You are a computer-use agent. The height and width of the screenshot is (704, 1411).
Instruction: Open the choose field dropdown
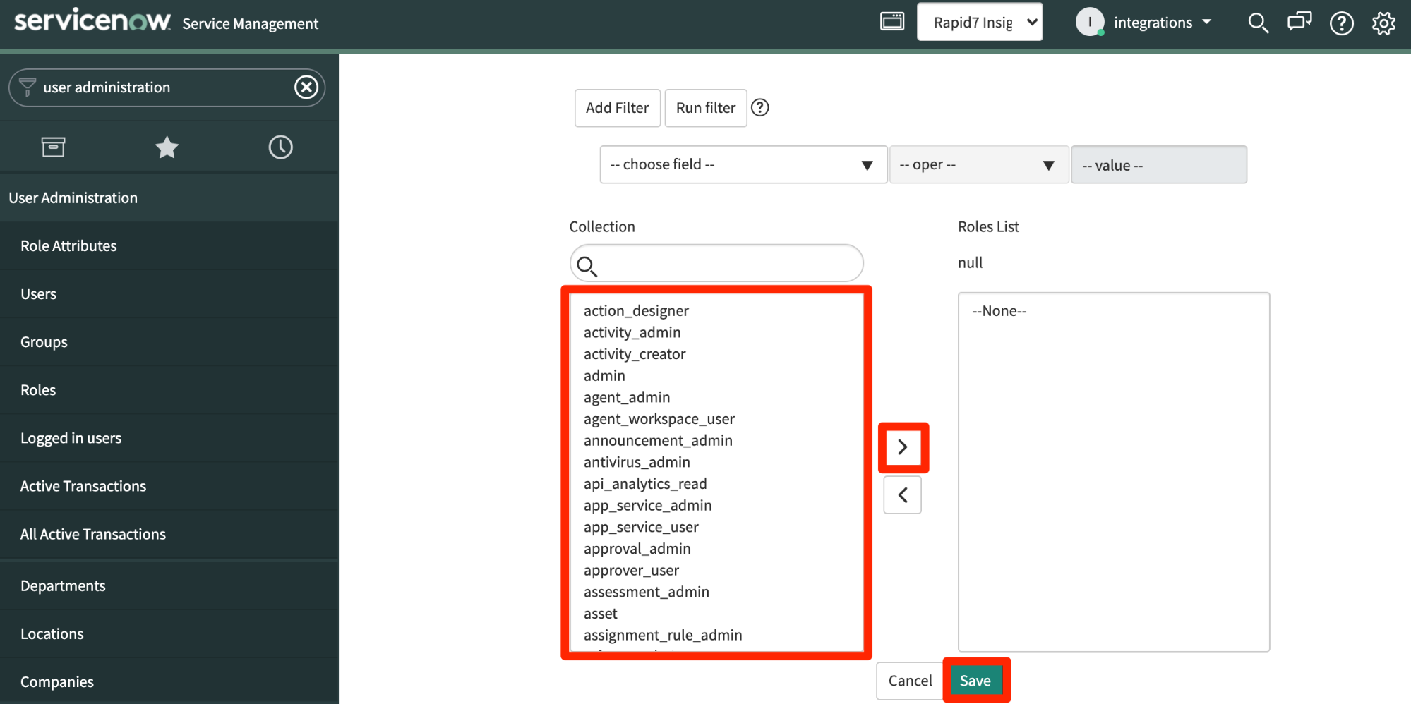[x=743, y=164]
